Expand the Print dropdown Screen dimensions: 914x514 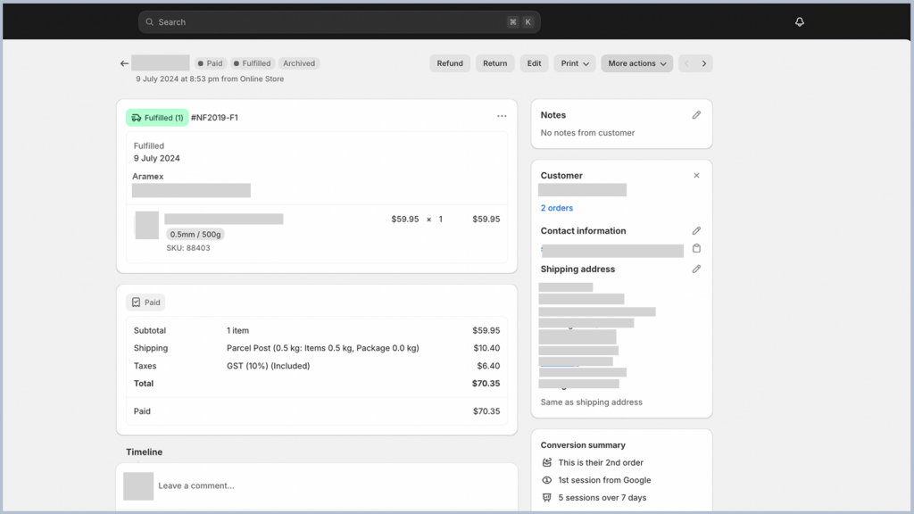(575, 63)
